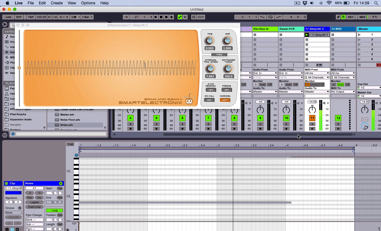Open the File menu

pos(31,3)
